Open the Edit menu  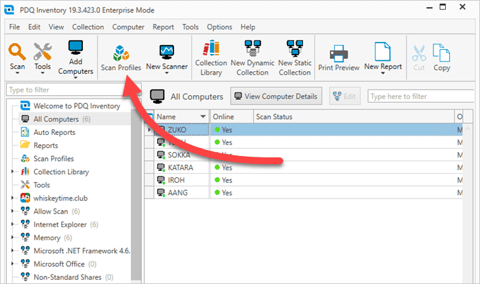[34, 27]
